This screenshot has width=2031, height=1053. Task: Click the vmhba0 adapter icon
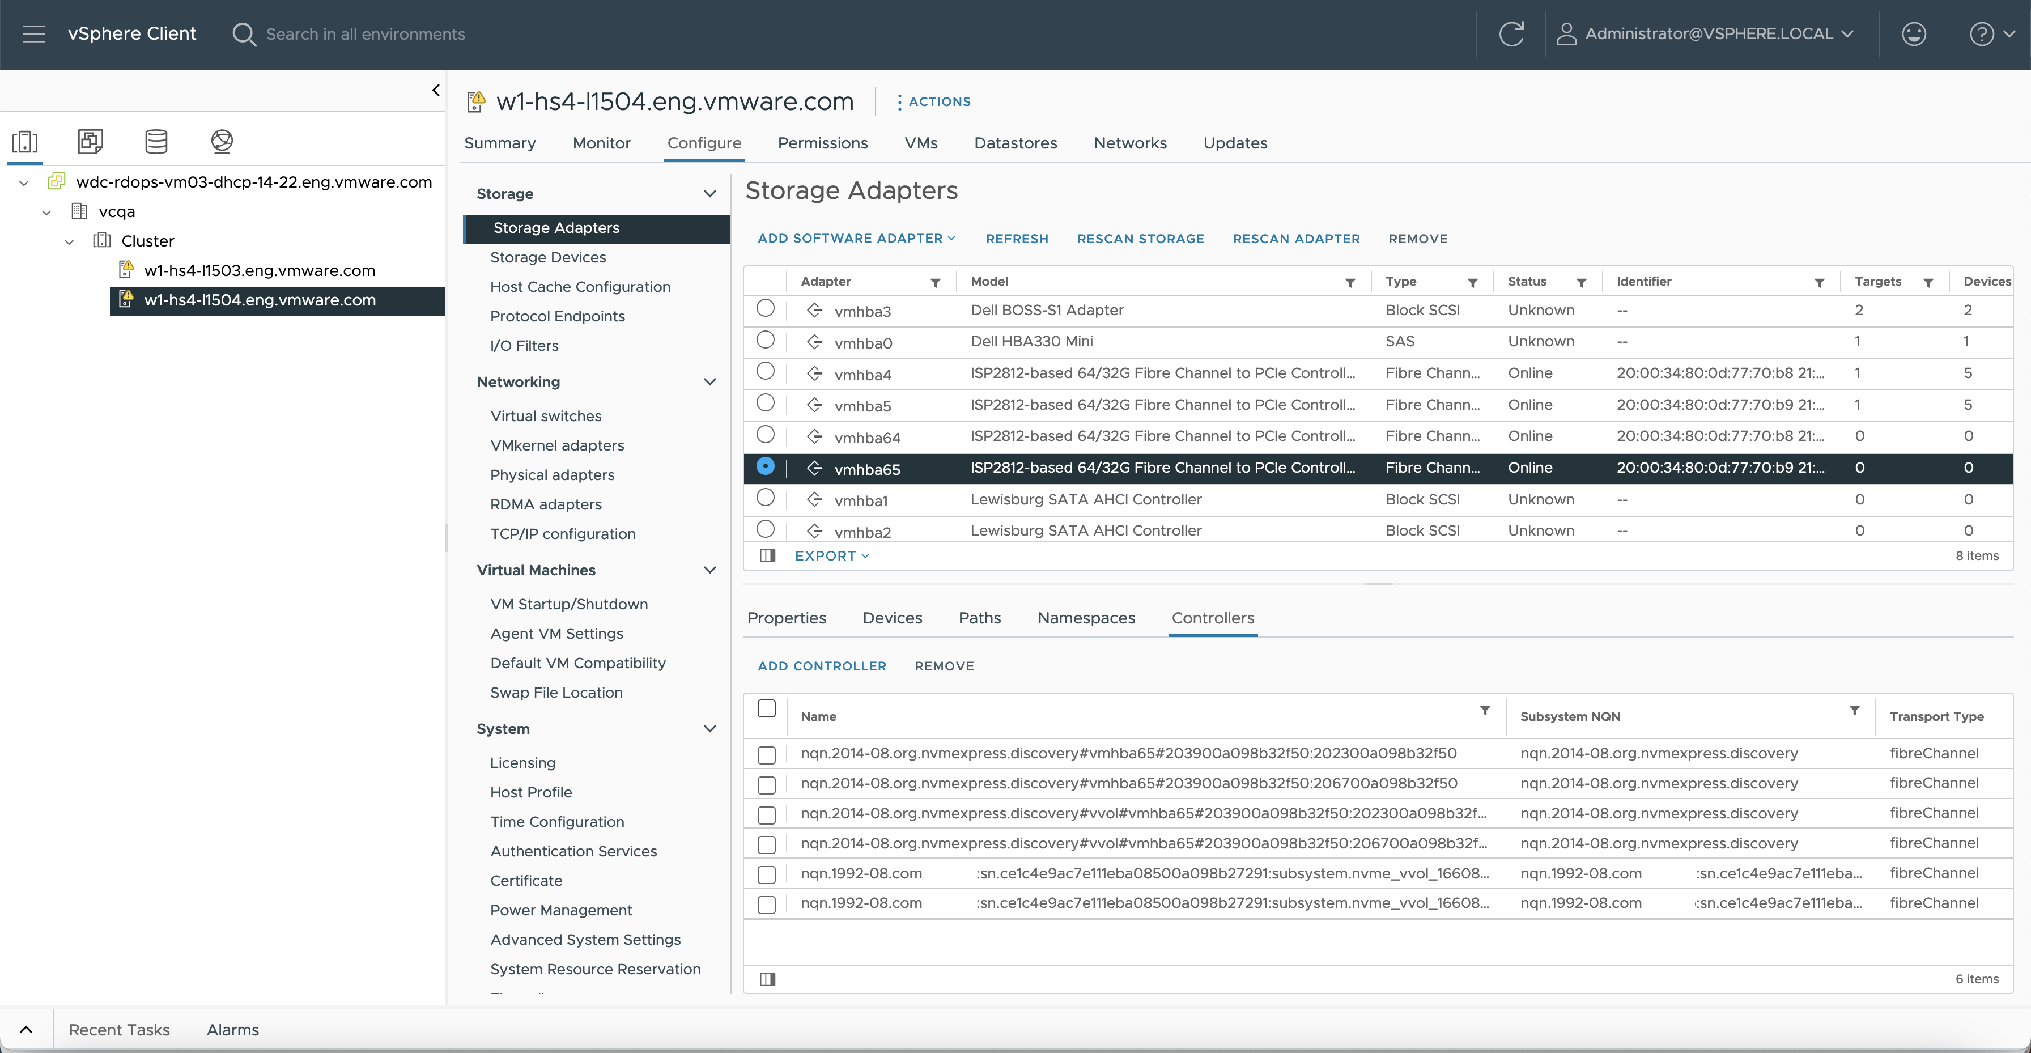click(x=814, y=342)
